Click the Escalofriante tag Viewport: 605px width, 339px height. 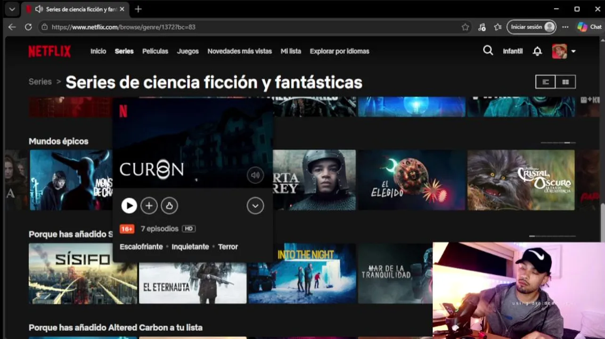pos(141,247)
